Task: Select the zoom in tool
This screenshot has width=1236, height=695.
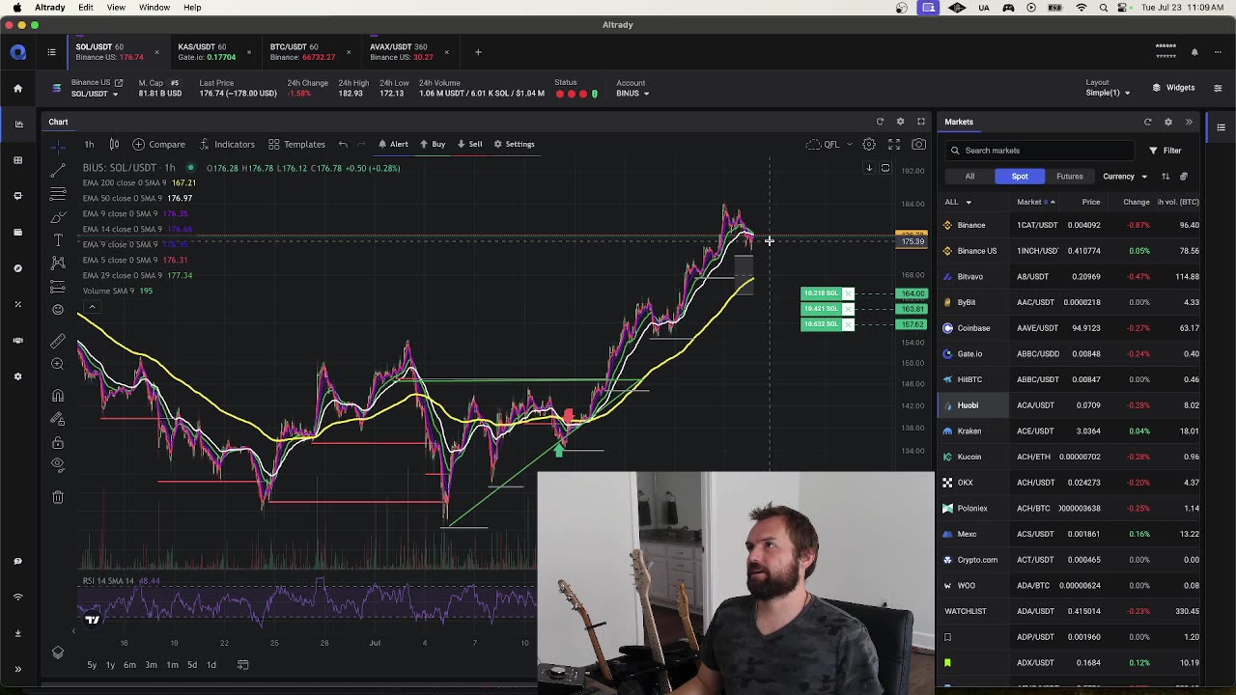Action: coord(58,364)
